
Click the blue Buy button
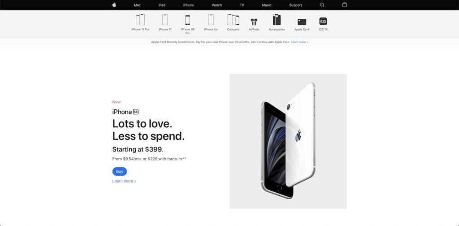pyautogui.click(x=119, y=172)
